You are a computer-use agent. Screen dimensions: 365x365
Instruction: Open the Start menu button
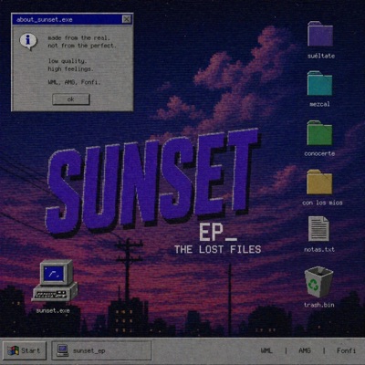(25, 350)
